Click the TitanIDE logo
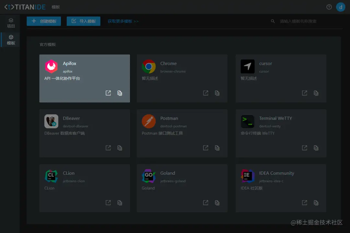 [25, 7]
